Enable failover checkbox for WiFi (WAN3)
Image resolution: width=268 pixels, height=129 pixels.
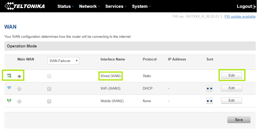point(49,89)
